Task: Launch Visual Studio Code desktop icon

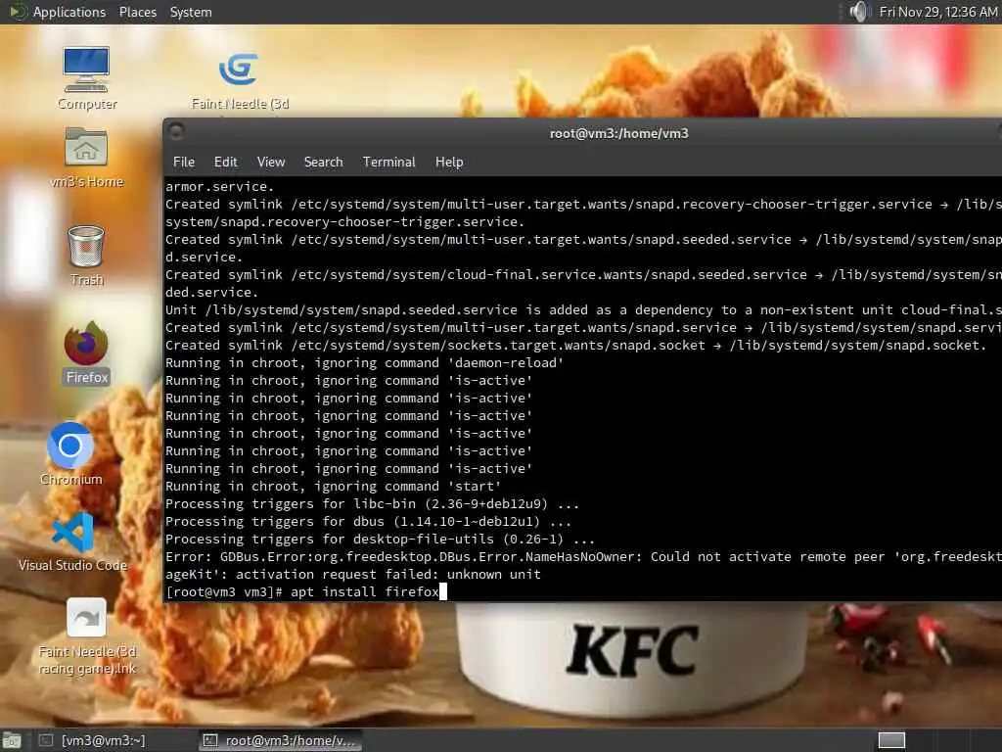Action: 72,540
